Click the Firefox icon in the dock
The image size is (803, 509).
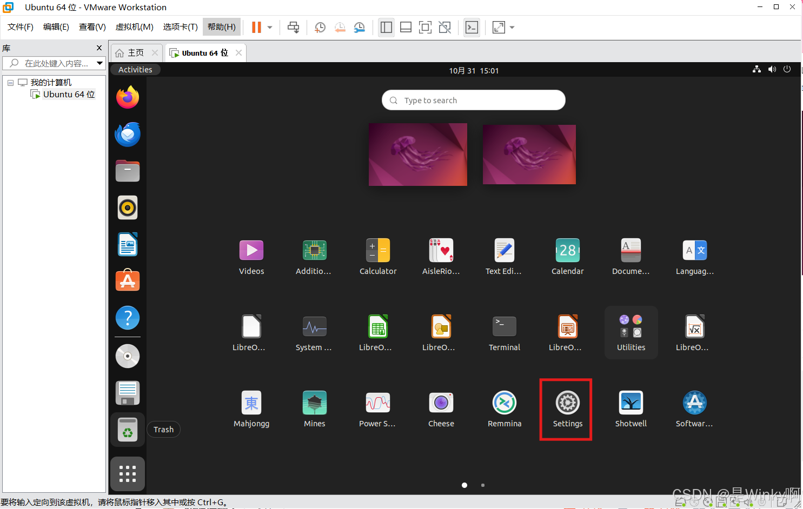click(x=128, y=98)
